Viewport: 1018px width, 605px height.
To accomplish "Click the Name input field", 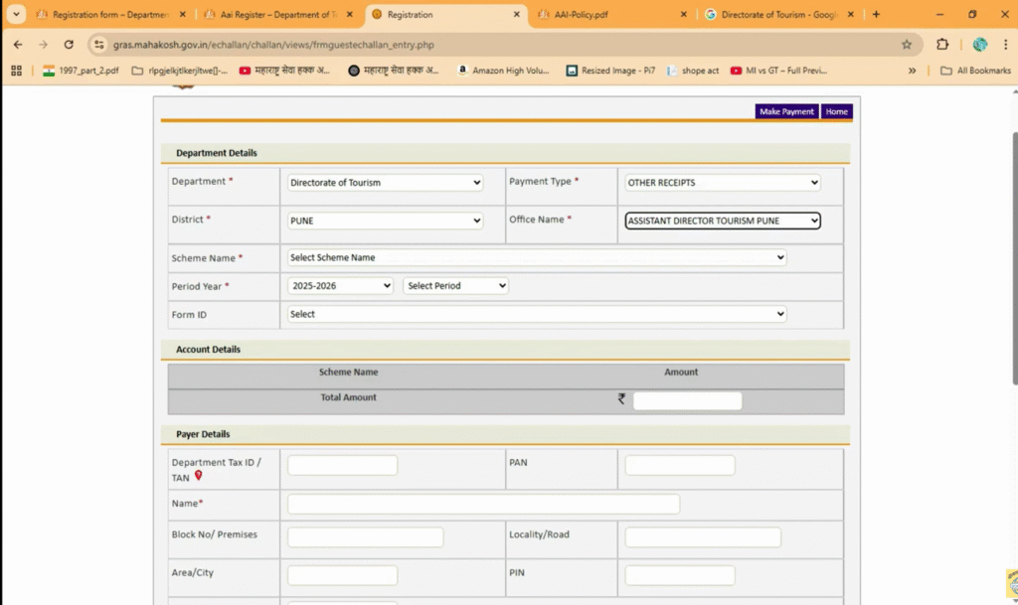I will (x=483, y=504).
